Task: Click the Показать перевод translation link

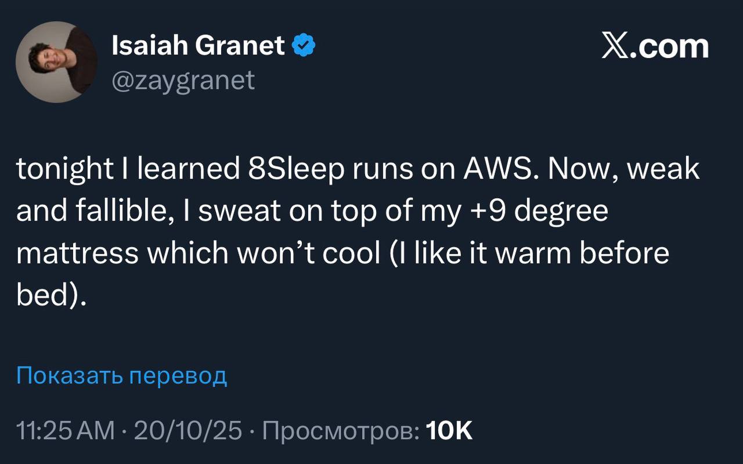Action: (x=121, y=376)
